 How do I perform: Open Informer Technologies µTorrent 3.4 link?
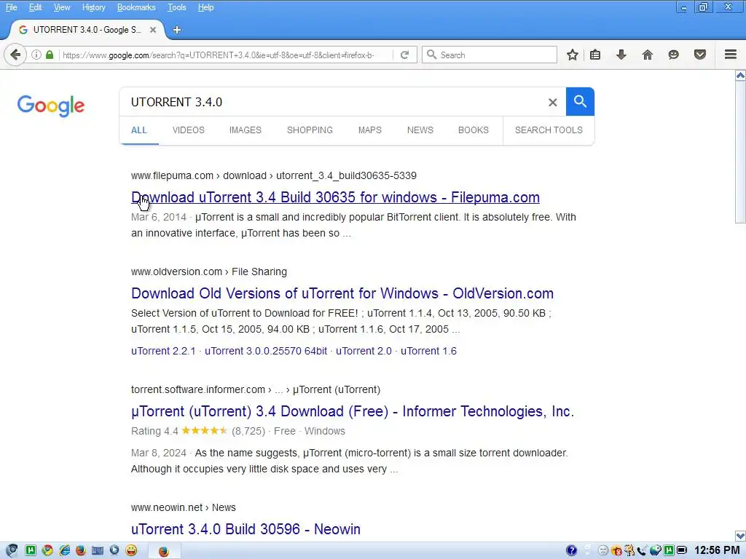coord(353,411)
